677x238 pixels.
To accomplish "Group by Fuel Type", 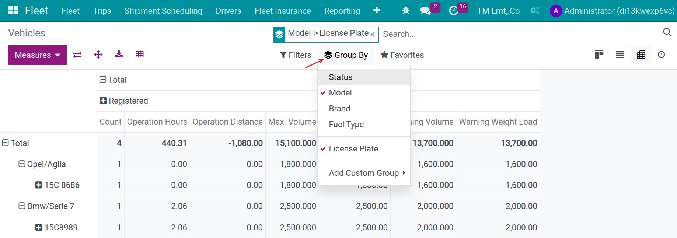I will 364,124.
